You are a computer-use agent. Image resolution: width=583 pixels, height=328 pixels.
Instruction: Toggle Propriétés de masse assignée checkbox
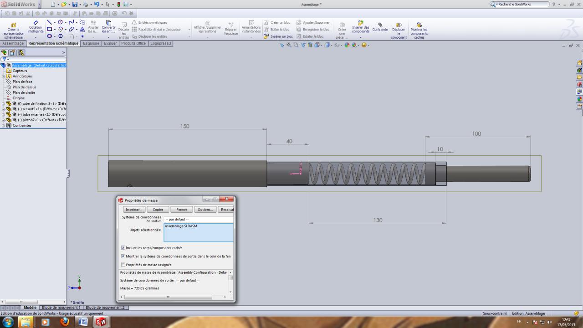123,265
